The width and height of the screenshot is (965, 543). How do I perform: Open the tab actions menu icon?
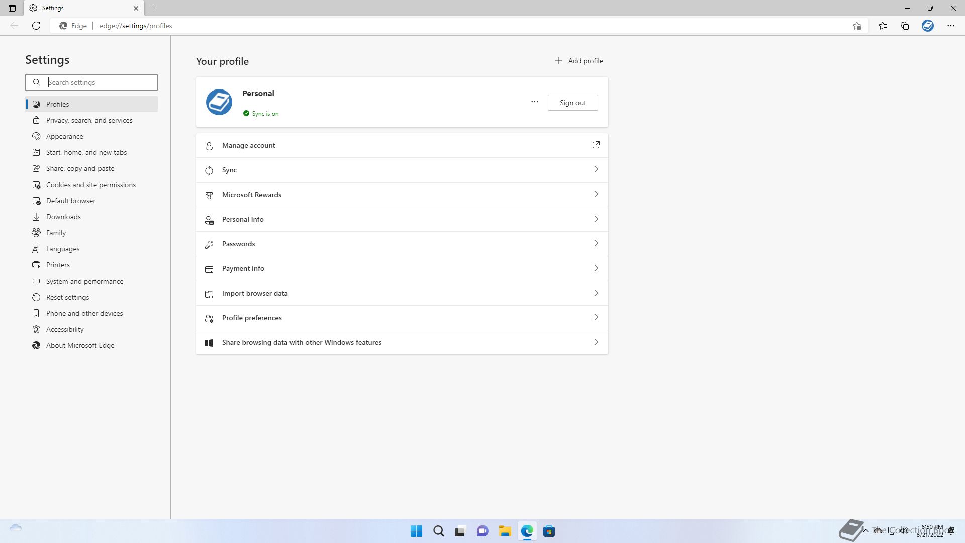[x=12, y=8]
